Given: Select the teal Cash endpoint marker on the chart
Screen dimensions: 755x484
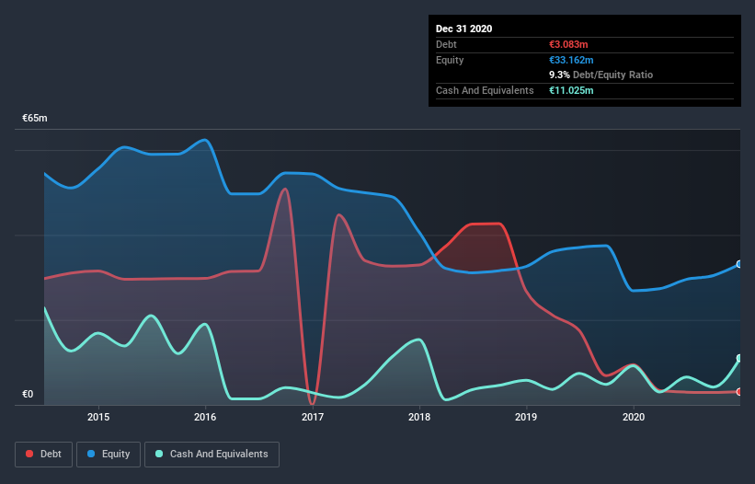Looking at the screenshot, I should point(739,358).
